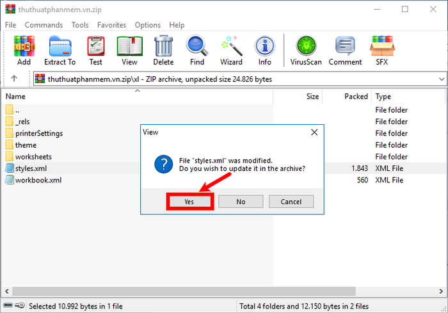Click the horizontal scrollbar left arrow

7,291
